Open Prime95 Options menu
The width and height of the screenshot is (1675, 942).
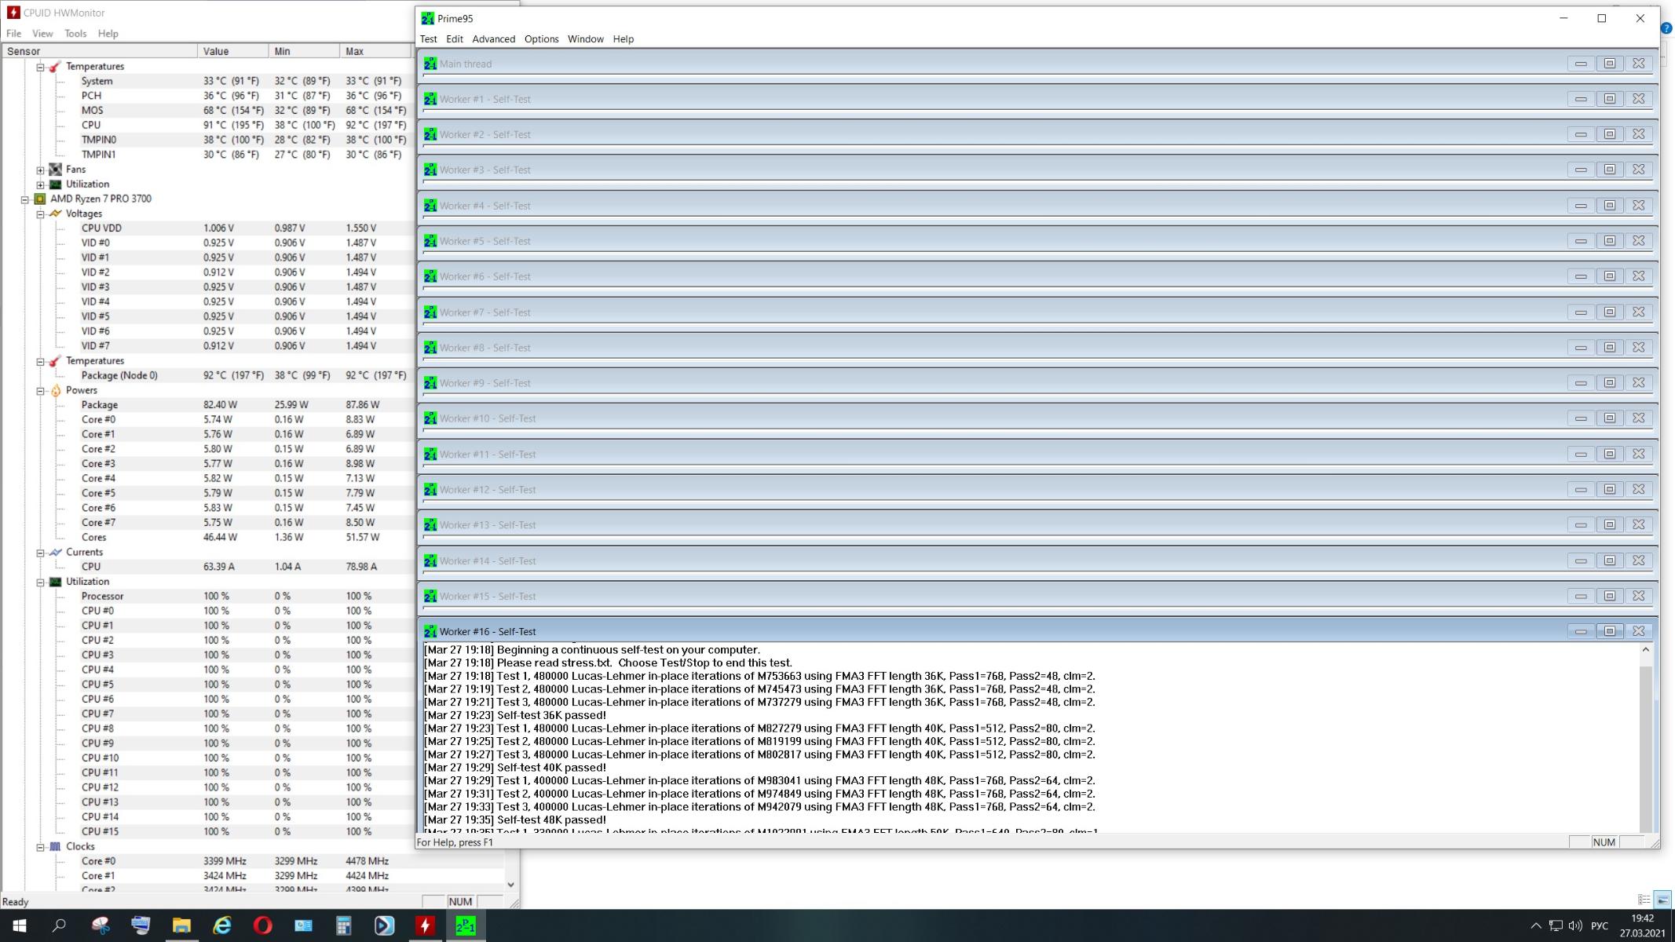[541, 38]
